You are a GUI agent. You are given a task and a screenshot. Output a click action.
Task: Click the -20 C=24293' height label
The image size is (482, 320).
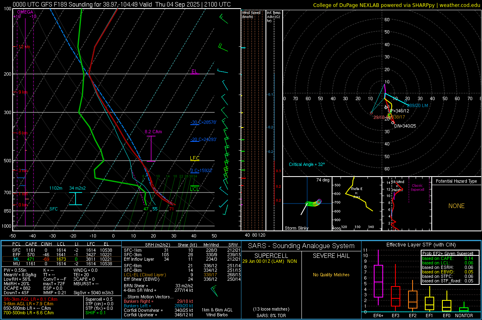[x=203, y=139]
